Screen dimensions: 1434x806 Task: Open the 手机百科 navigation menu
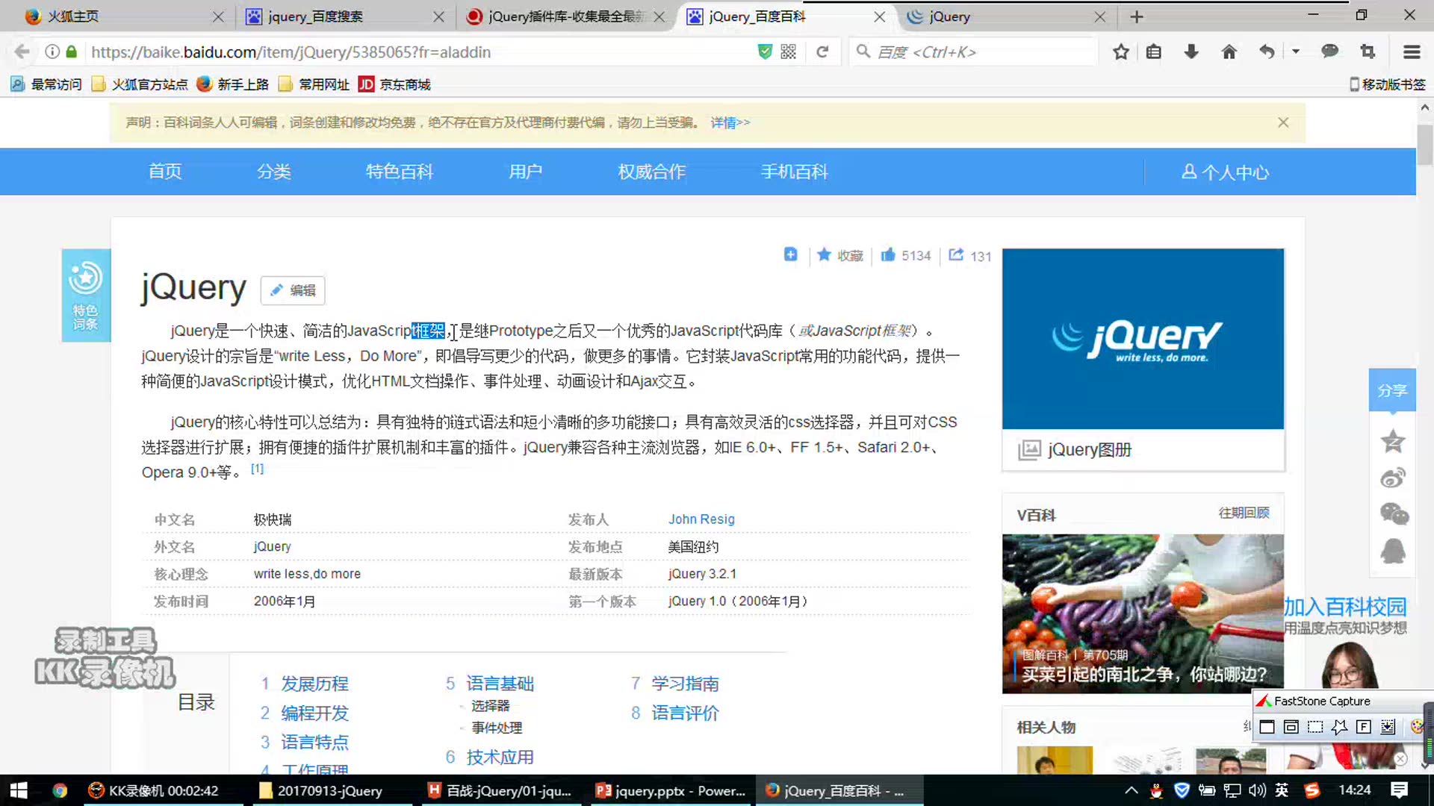pos(795,172)
